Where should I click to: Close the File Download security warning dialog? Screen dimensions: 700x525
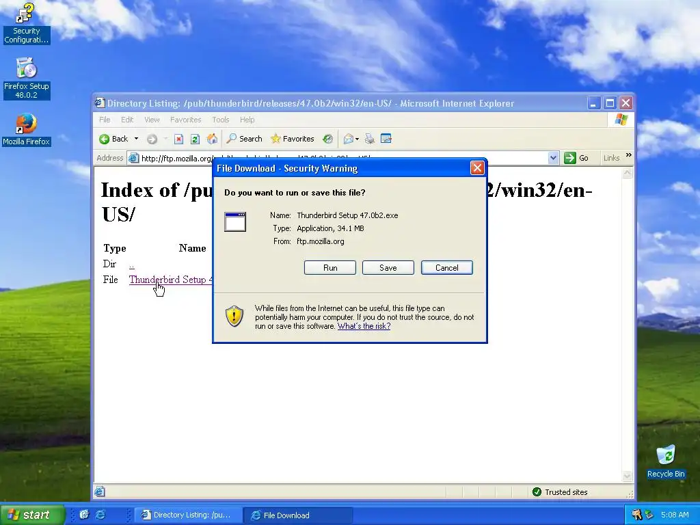pos(477,168)
